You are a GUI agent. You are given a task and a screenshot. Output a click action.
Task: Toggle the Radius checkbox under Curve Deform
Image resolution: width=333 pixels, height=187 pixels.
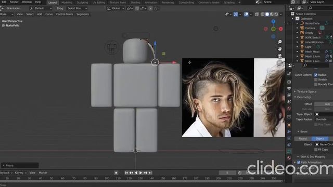coord(316,75)
